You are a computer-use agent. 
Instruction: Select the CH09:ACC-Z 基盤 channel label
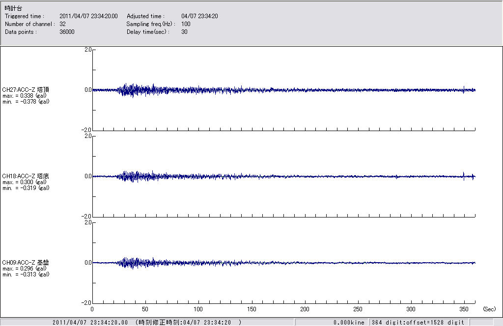26,263
